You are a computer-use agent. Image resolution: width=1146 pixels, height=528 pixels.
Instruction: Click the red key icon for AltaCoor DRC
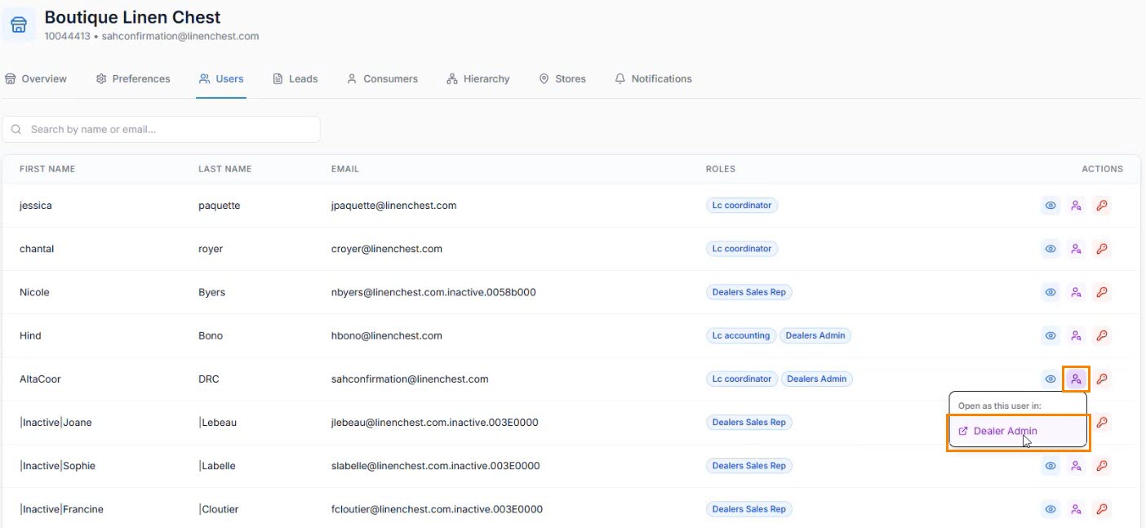(1101, 379)
